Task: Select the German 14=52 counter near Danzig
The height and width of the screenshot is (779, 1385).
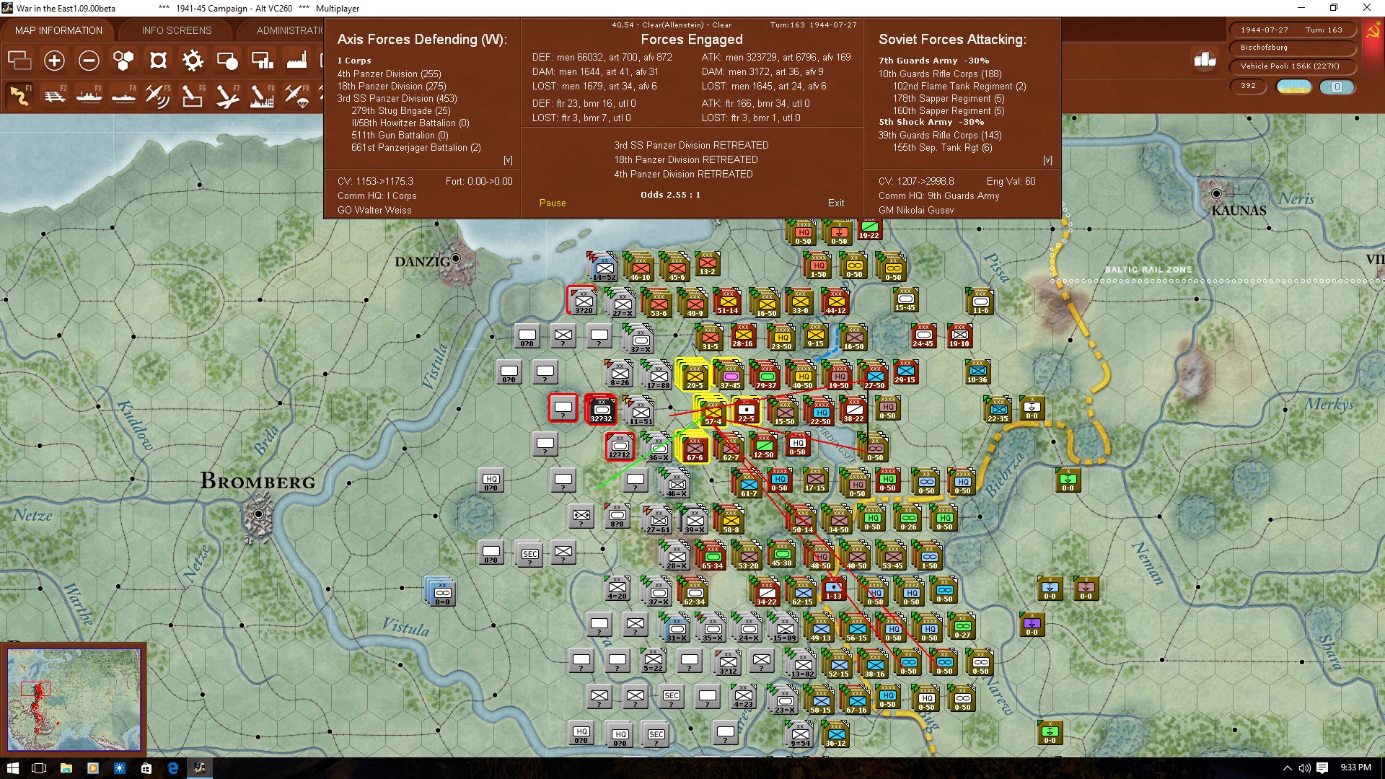Action: [604, 268]
